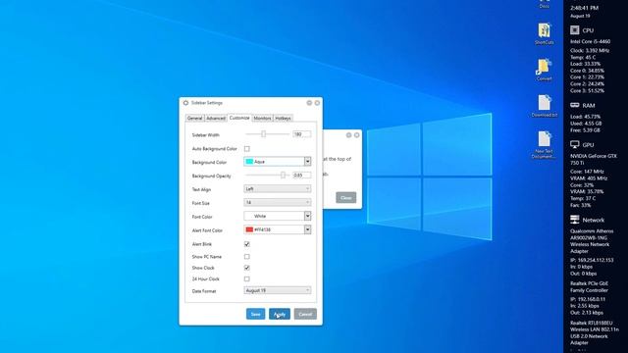The height and width of the screenshot is (353, 628).
Task: Switch to the Monitors tab
Action: click(x=262, y=118)
